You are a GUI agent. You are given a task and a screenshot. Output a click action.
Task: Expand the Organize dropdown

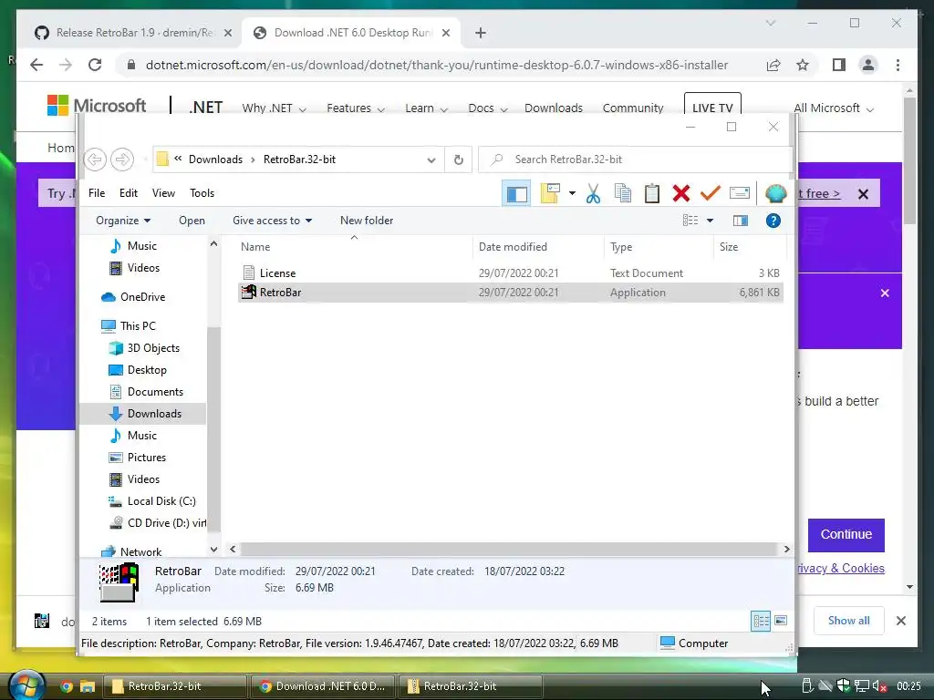point(123,221)
